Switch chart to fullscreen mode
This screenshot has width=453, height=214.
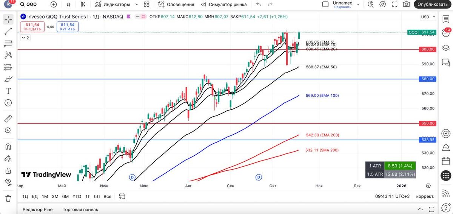click(x=395, y=5)
